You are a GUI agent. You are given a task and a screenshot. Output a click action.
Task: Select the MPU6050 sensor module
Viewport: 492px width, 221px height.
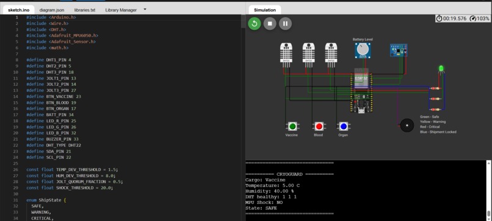(399, 50)
